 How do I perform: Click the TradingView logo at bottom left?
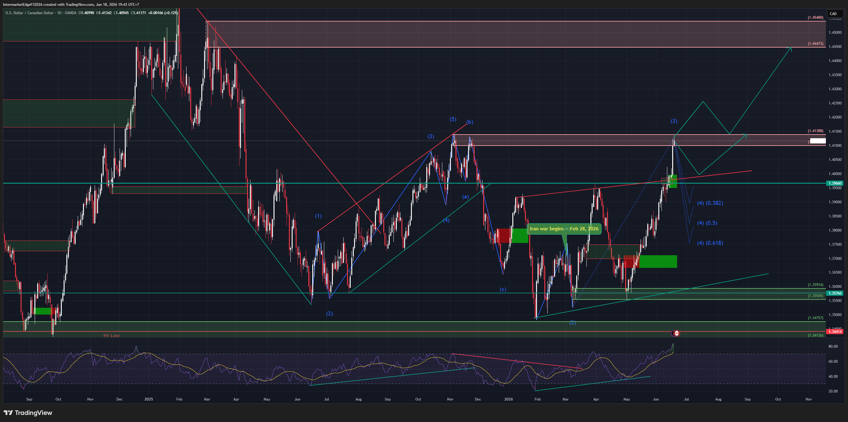pos(28,412)
